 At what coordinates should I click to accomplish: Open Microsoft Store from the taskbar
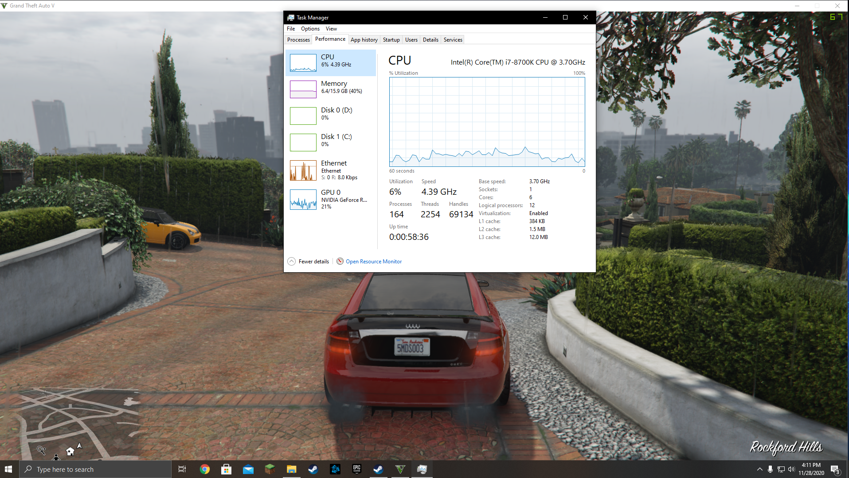click(x=226, y=469)
